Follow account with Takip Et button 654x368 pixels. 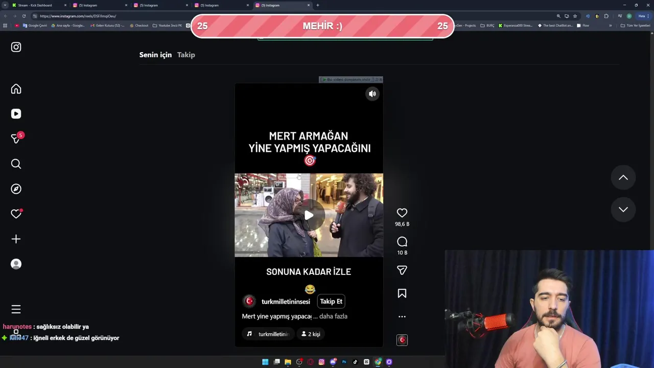pos(331,302)
